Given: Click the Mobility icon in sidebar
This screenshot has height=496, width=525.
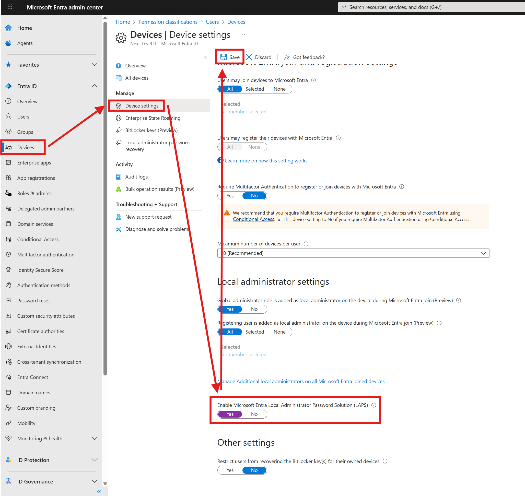Looking at the screenshot, I should [8, 423].
